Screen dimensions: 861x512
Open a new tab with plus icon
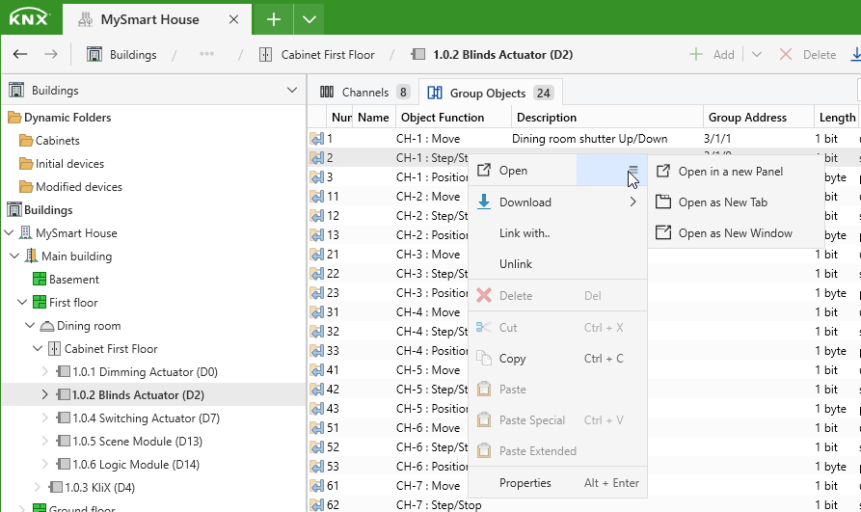(274, 20)
